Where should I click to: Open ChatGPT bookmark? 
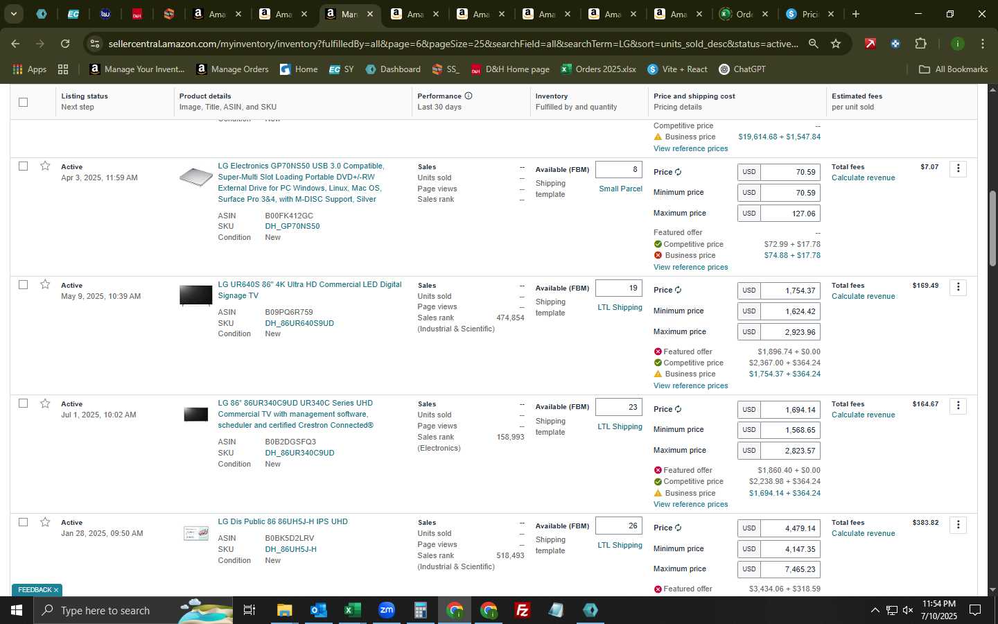click(742, 69)
